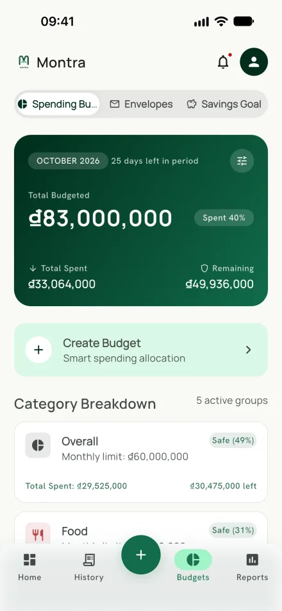Tap the floating add plus button
Screen dimensions: 282x611
click(141, 555)
